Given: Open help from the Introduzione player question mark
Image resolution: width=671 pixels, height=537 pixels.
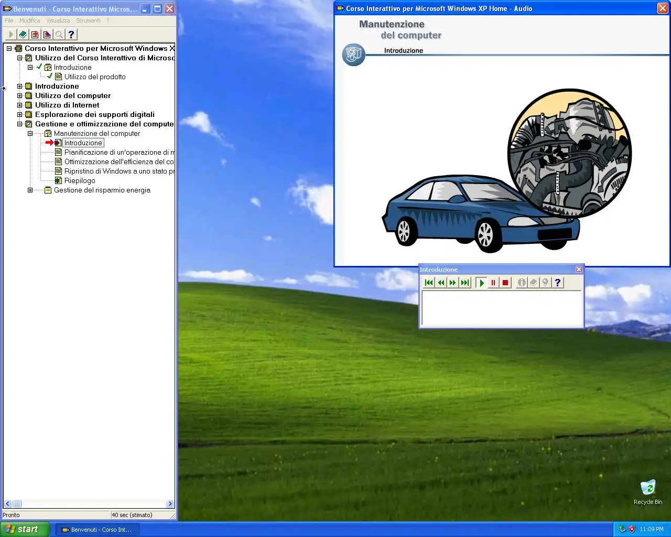Looking at the screenshot, I should tap(558, 283).
